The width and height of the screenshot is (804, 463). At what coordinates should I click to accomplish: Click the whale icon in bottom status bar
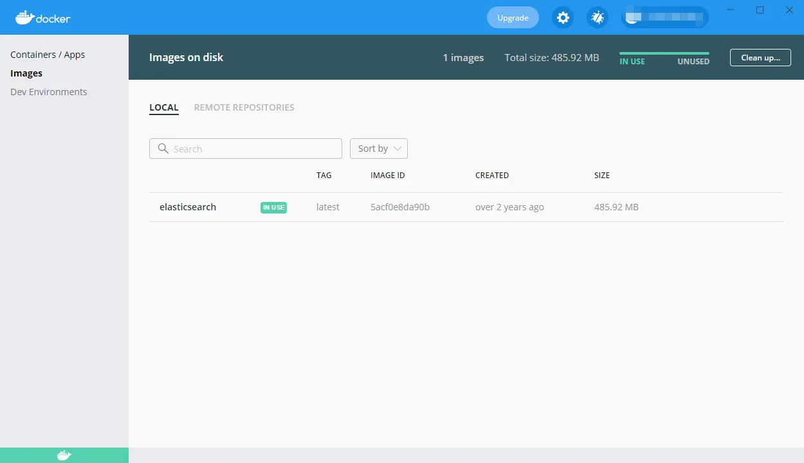[64, 455]
